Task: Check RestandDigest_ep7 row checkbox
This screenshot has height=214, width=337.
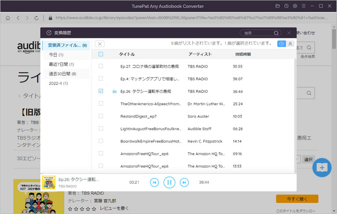Action: (101, 116)
